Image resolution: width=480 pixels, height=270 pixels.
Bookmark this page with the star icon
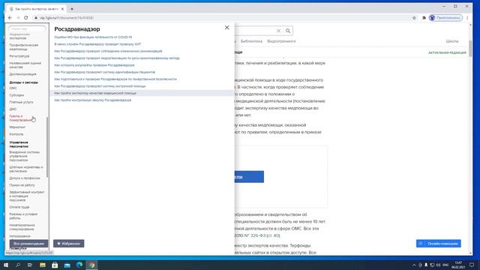click(x=414, y=18)
